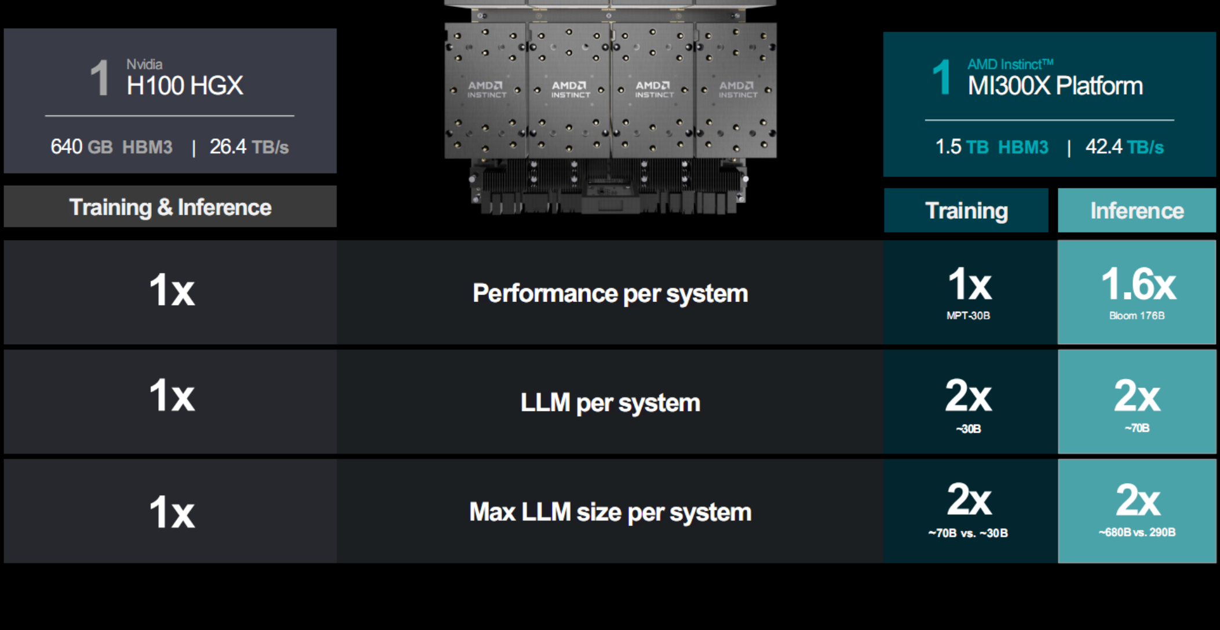Screen dimensions: 1220x630
Task: Click the 2x ~70B vs. ~30B cell
Action: (969, 511)
